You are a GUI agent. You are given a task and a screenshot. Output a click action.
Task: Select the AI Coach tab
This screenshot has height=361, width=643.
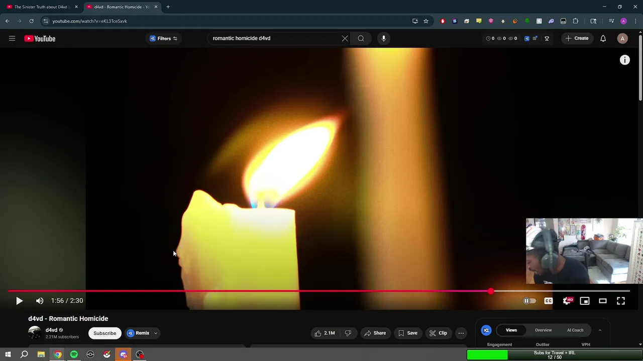[x=575, y=330]
